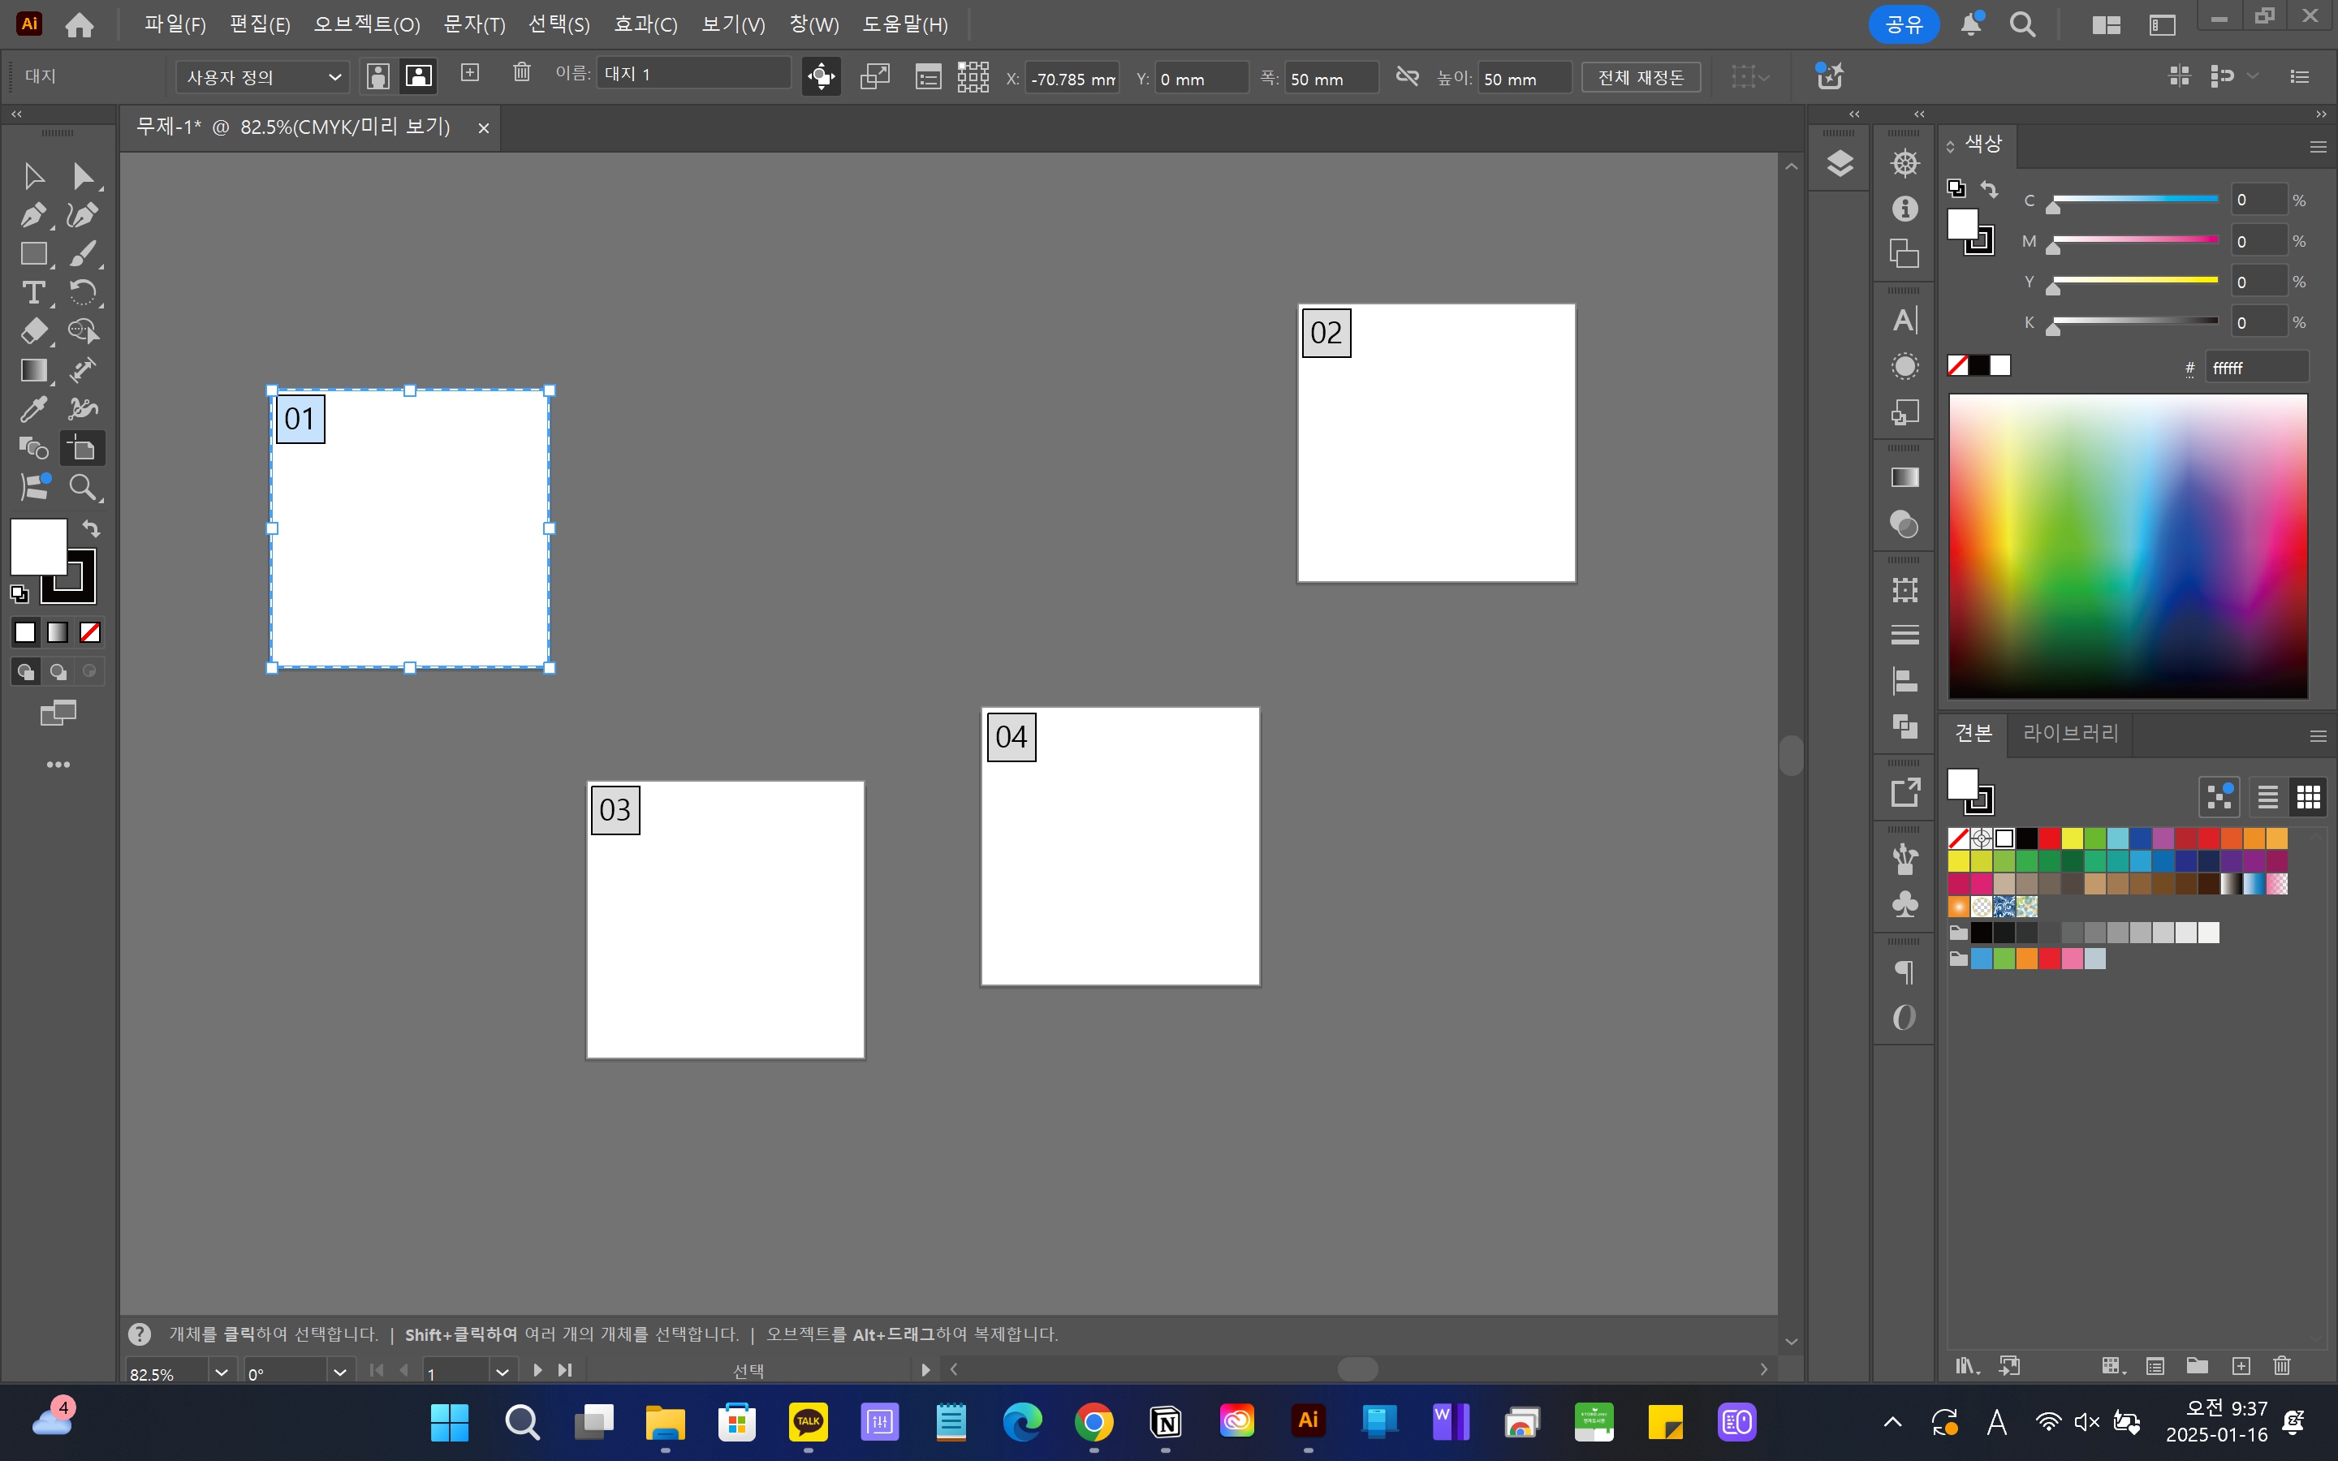The height and width of the screenshot is (1461, 2338).
Task: Select the Type tool
Action: [x=32, y=292]
